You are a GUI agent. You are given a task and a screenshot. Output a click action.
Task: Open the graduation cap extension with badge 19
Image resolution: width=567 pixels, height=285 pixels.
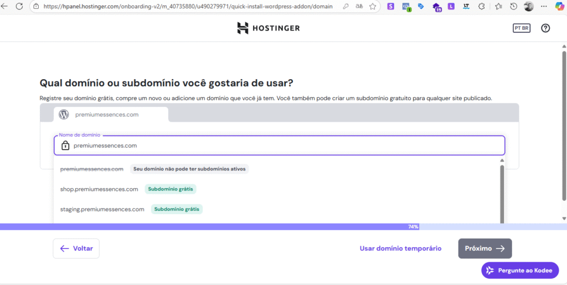[x=437, y=7]
